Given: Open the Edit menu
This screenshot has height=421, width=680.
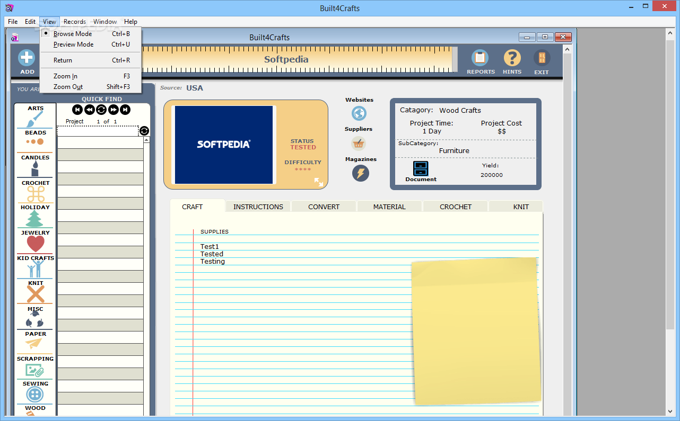Looking at the screenshot, I should click(x=30, y=22).
